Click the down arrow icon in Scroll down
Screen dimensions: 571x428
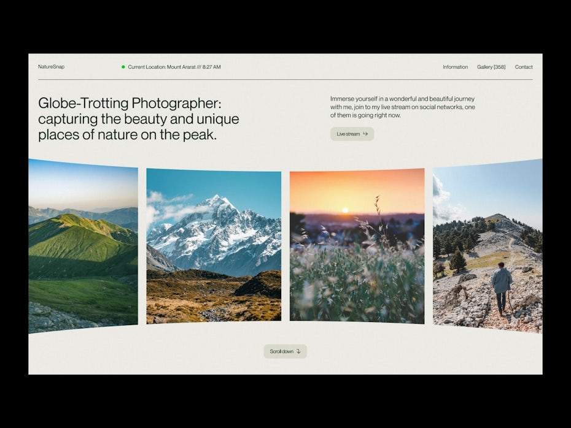click(298, 351)
